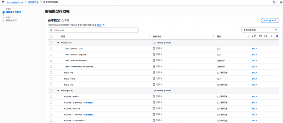This screenshot has width=283, height=123.
Task: Open EULA link for Titan Text G1 - Lite
Action: coord(255,48)
